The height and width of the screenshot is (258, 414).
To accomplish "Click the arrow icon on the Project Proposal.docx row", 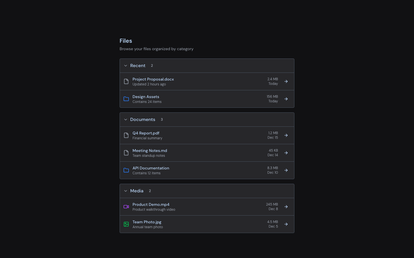I will coord(286,81).
